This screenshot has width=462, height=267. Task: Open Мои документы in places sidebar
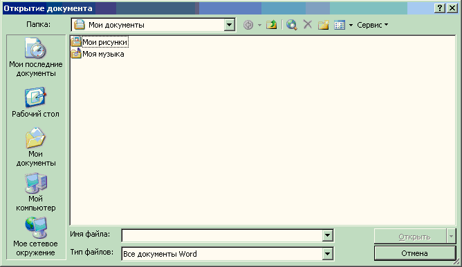[36, 147]
